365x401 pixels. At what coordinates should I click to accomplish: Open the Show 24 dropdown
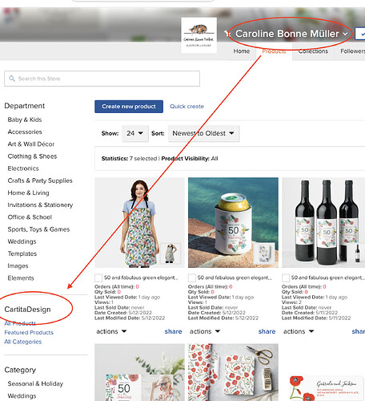135,133
